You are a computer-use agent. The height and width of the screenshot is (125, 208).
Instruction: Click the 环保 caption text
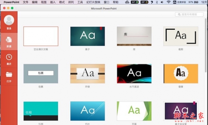(88, 87)
